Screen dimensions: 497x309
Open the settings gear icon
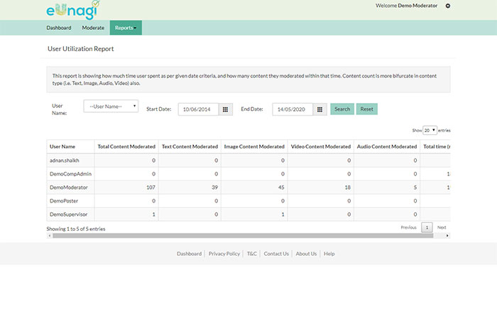(447, 6)
